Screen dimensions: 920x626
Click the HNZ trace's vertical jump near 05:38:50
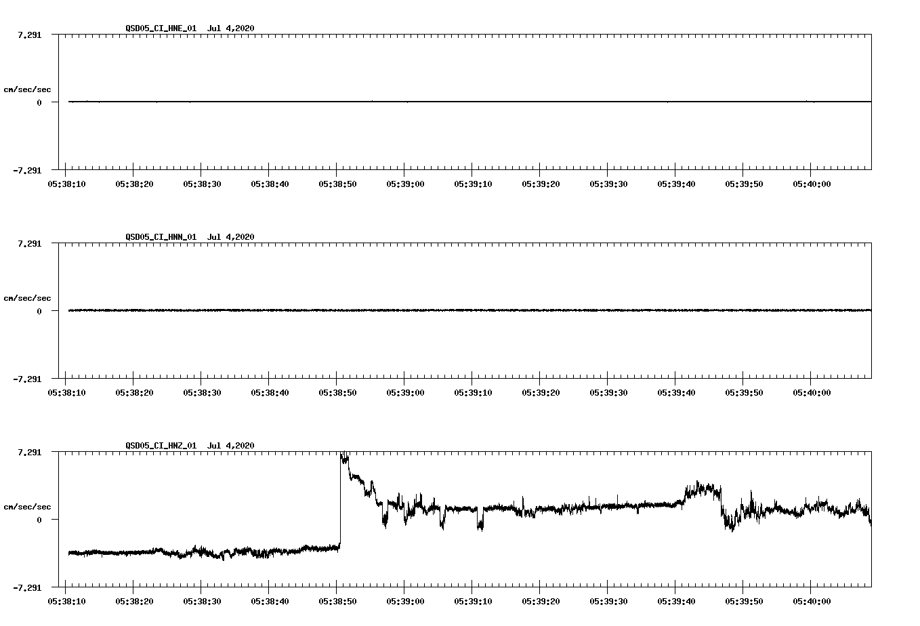(x=340, y=501)
